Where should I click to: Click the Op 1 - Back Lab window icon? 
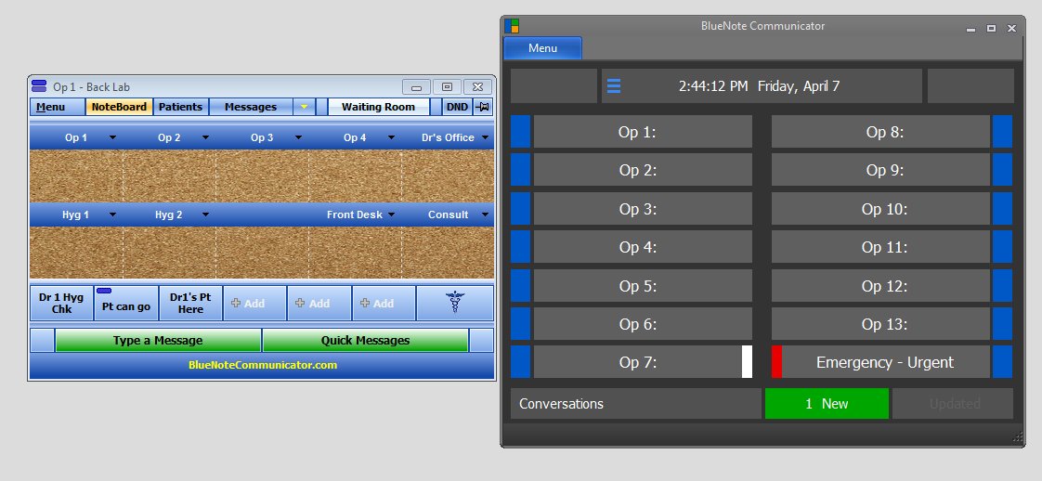[x=39, y=86]
